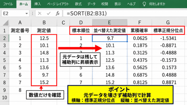Image resolution: width=187 pixels, height=105 pixels.
Task: Open the データ ribbon tab
Action: pyautogui.click(x=91, y=4)
